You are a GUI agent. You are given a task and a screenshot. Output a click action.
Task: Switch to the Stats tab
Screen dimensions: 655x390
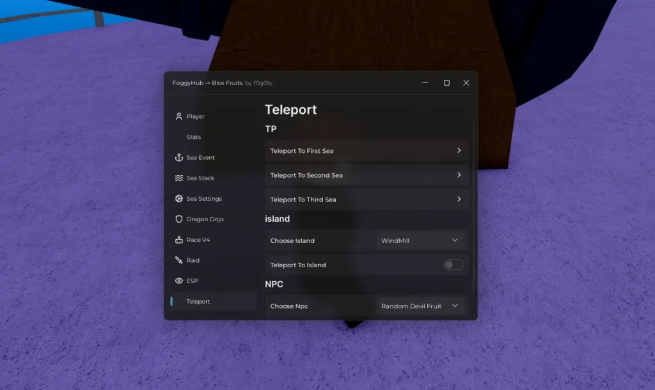click(194, 137)
